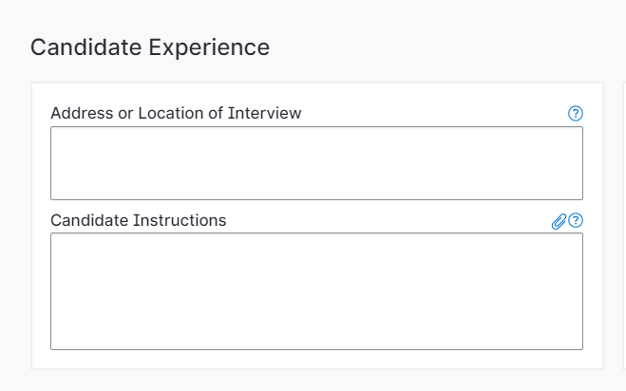Click the 'Candidate Instructions' label
Screen dimensions: 626x391
pyautogui.click(x=139, y=220)
